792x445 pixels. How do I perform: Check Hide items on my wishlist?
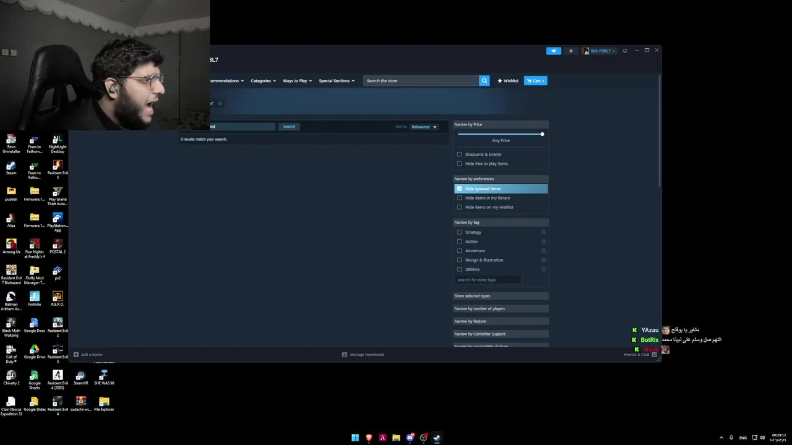(x=459, y=207)
